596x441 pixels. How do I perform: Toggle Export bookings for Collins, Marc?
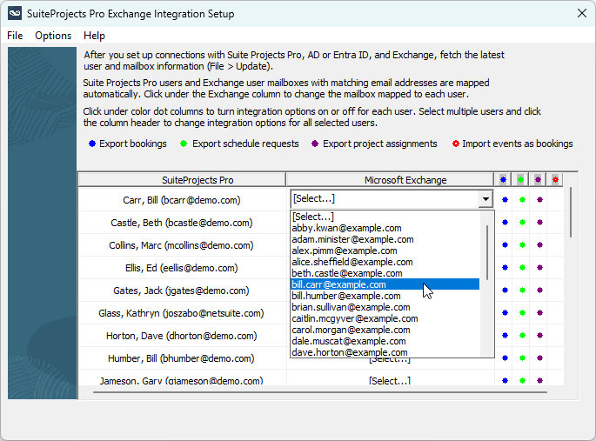tap(505, 245)
